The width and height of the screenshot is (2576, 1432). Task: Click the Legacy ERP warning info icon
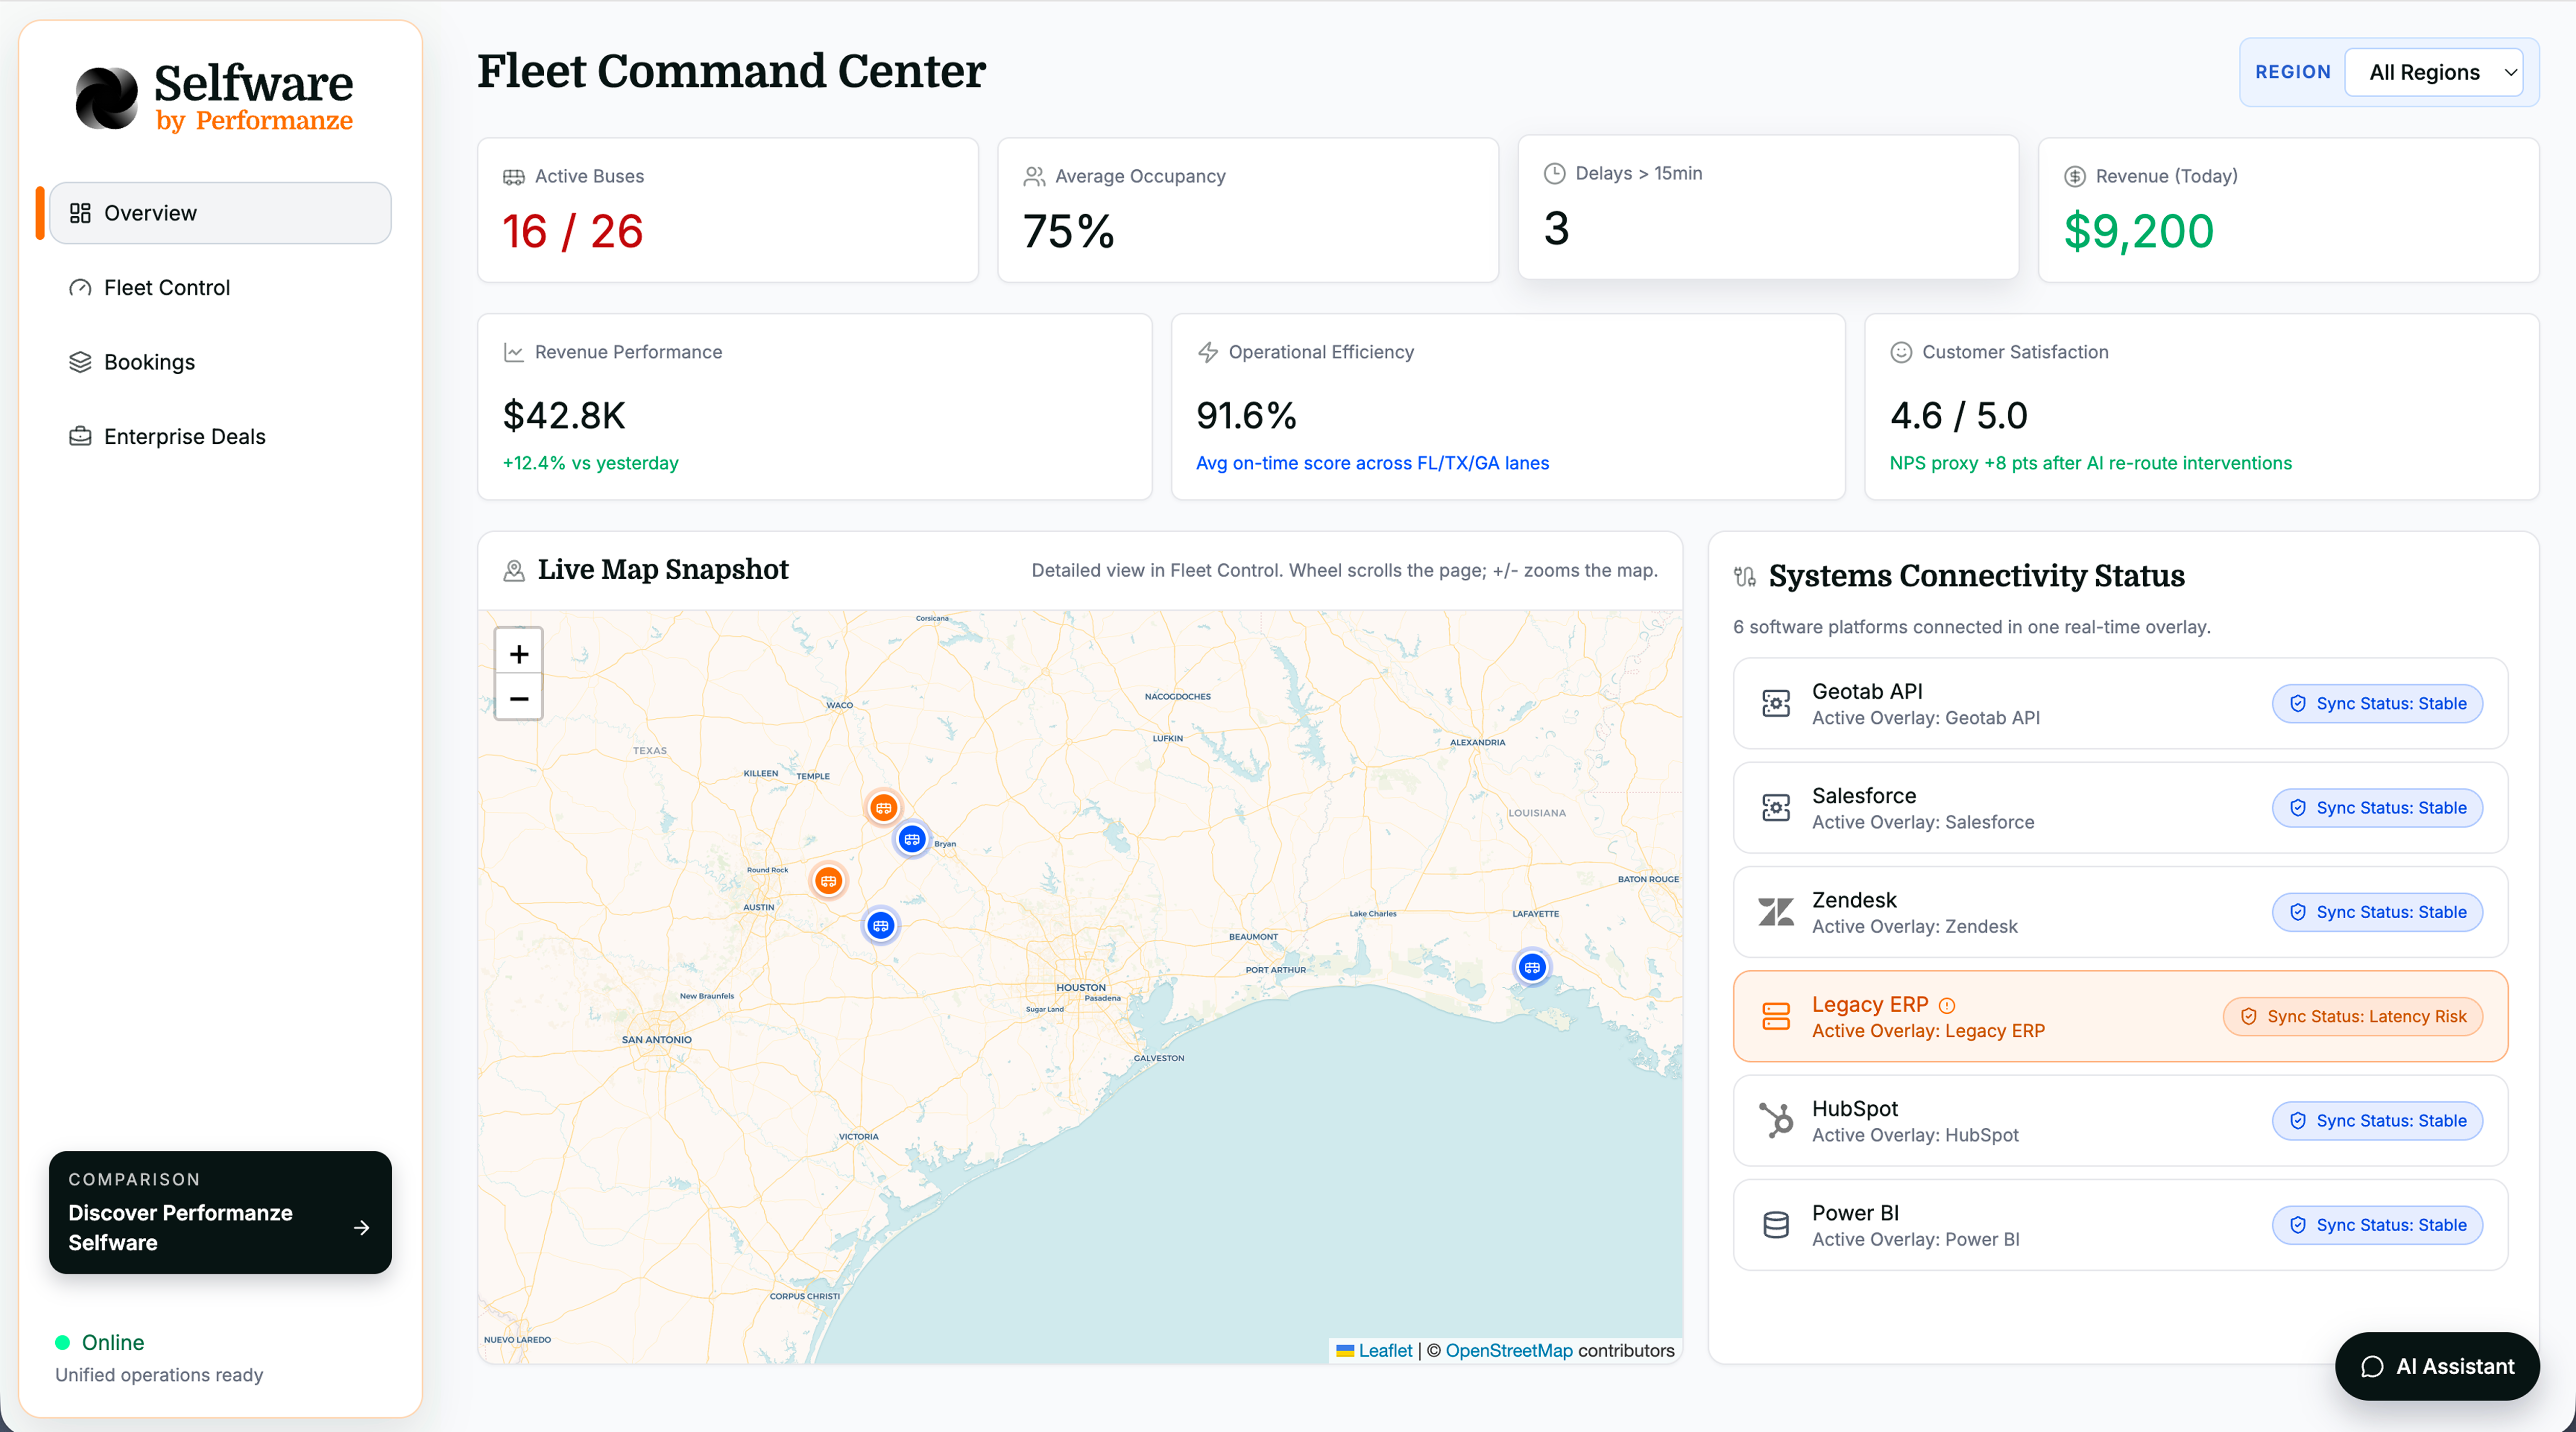point(1946,1005)
